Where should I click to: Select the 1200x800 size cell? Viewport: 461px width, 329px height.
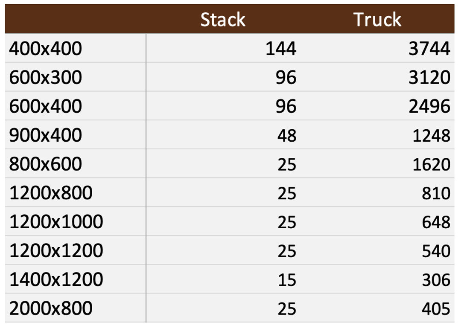(51, 193)
